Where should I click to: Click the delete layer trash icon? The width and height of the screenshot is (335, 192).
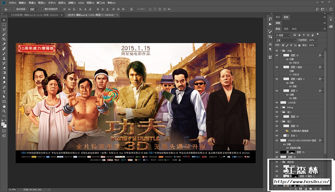pos(320,189)
